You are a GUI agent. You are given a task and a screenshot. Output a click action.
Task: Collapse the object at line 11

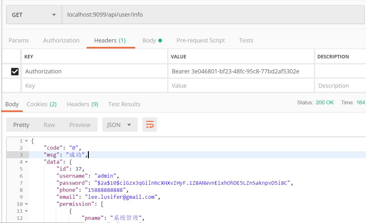pyautogui.click(x=27, y=211)
